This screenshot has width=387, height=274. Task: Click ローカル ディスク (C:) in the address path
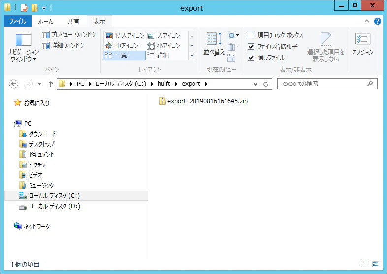tap(121, 84)
